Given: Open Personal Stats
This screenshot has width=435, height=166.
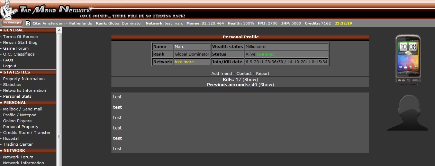Looking at the screenshot, I should [x=17, y=96].
